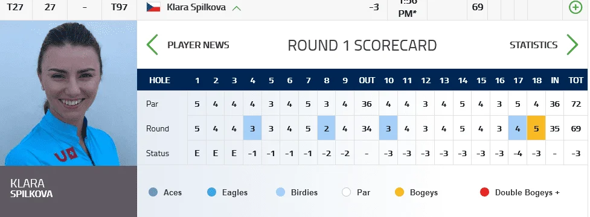This screenshot has height=217, width=590.
Task: Select the hole 17 birdie score cell
Action: coord(518,128)
